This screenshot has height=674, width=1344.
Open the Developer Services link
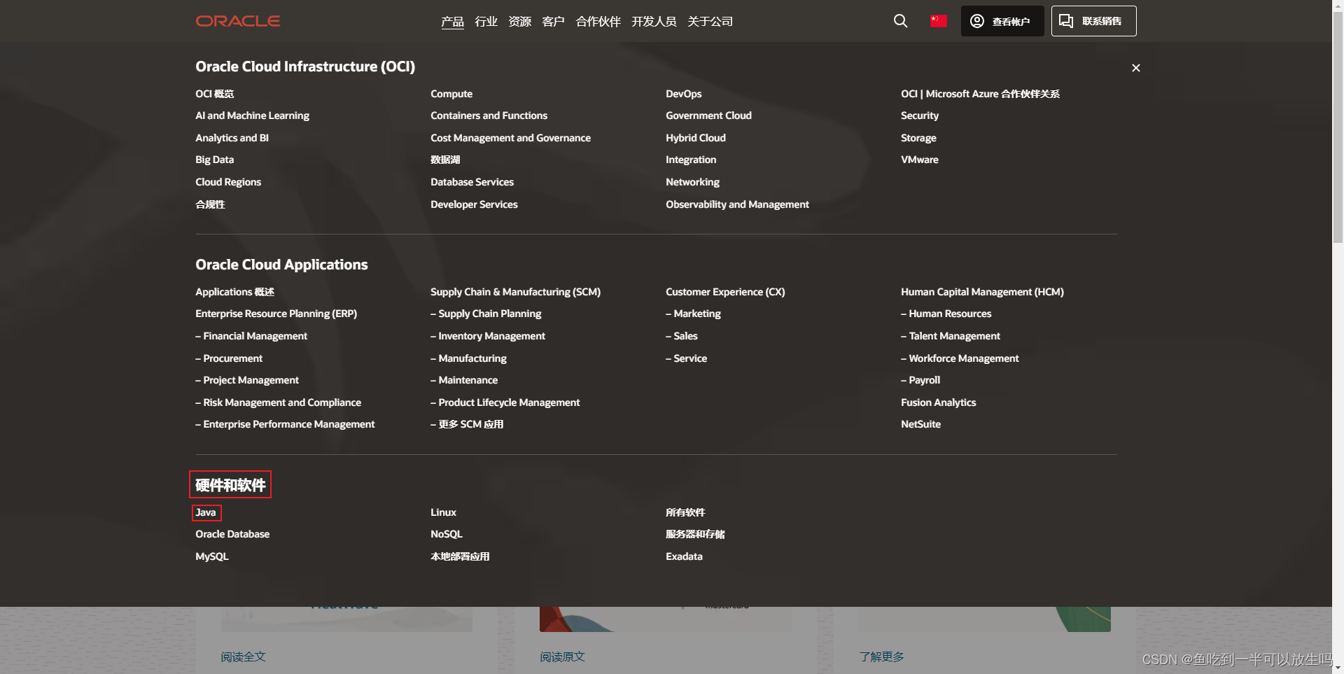[474, 204]
